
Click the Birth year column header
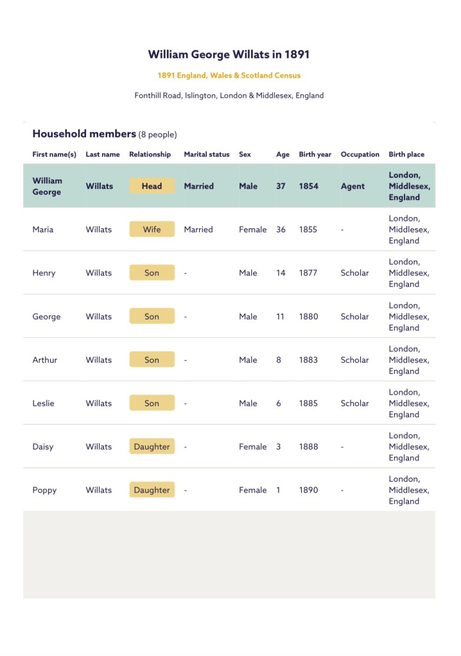coord(315,155)
